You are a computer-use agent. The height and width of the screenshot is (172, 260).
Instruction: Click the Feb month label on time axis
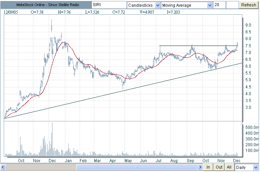[x=83, y=161]
